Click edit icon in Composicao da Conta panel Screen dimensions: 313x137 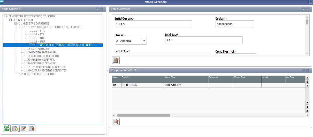(116, 122)
